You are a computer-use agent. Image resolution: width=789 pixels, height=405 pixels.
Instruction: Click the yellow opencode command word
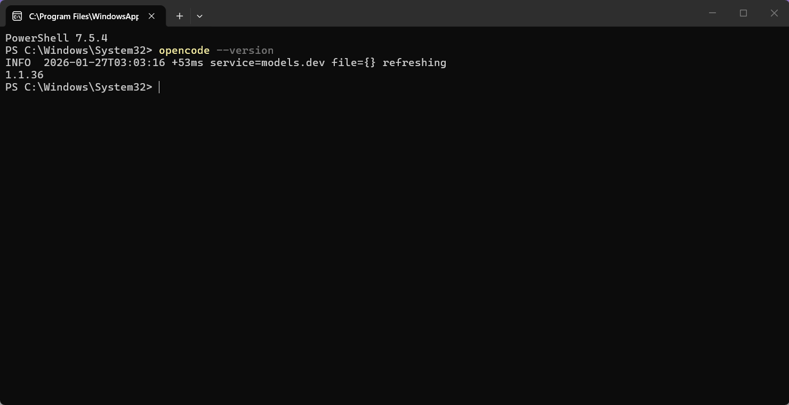184,51
